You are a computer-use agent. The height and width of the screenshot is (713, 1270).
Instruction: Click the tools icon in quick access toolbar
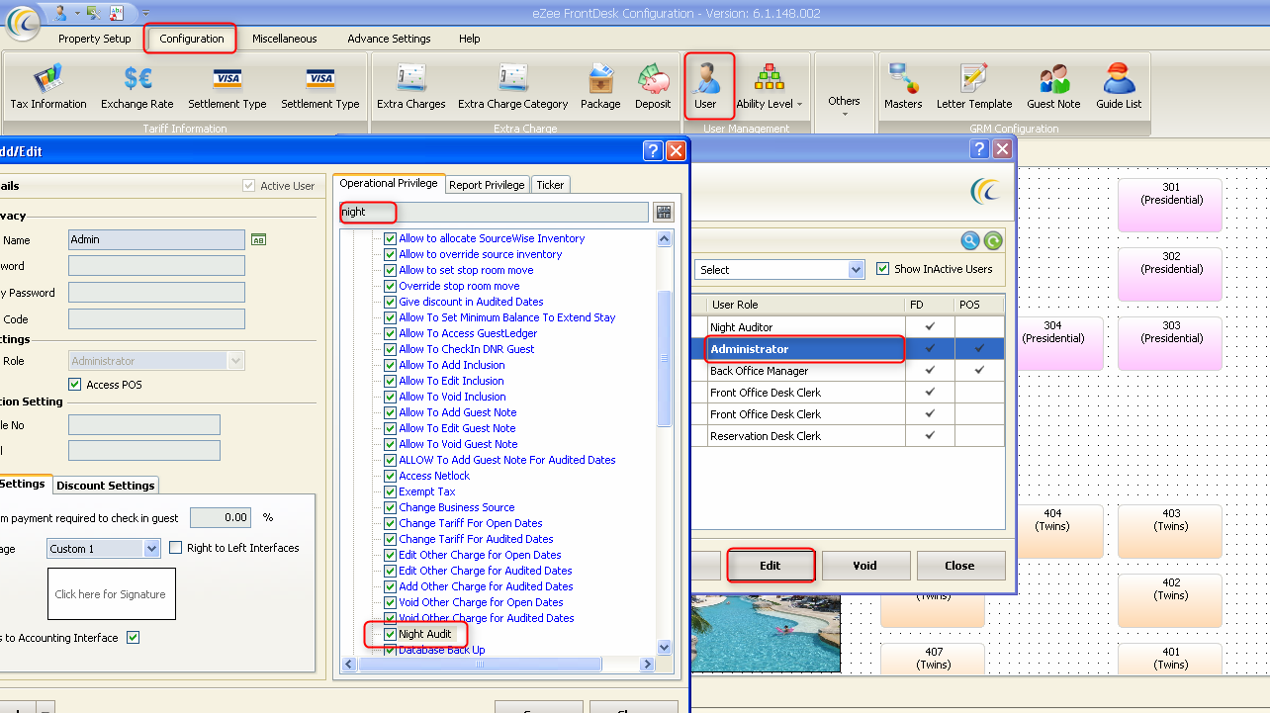(93, 12)
